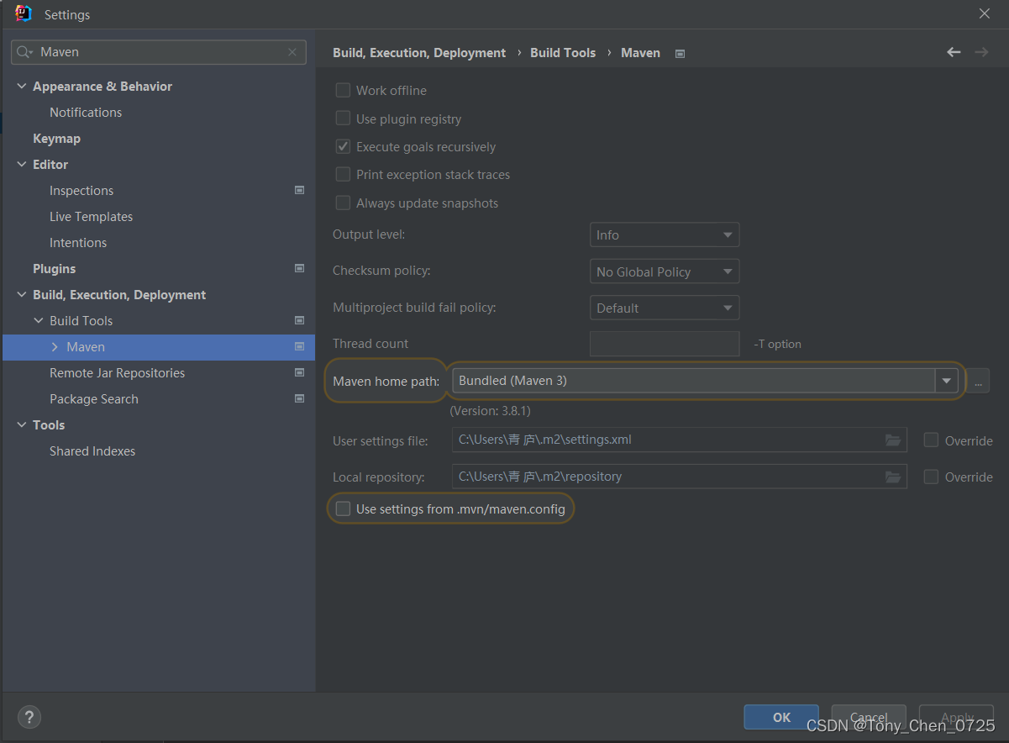Open Multiproject build fail policy dropdown

coord(665,308)
